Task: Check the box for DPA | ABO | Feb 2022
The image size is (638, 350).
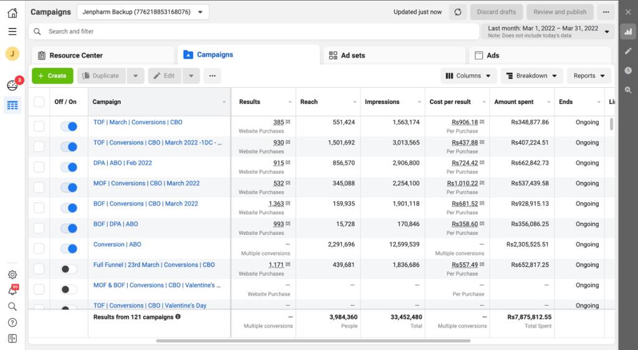Action: click(x=39, y=167)
